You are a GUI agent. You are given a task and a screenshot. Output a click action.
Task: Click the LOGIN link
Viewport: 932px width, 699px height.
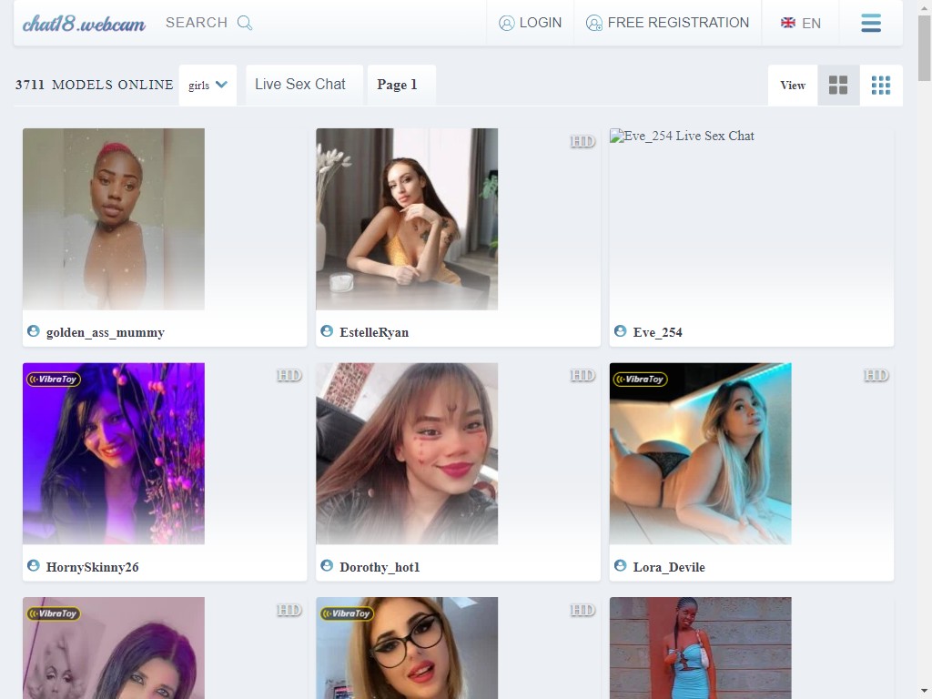tap(540, 23)
